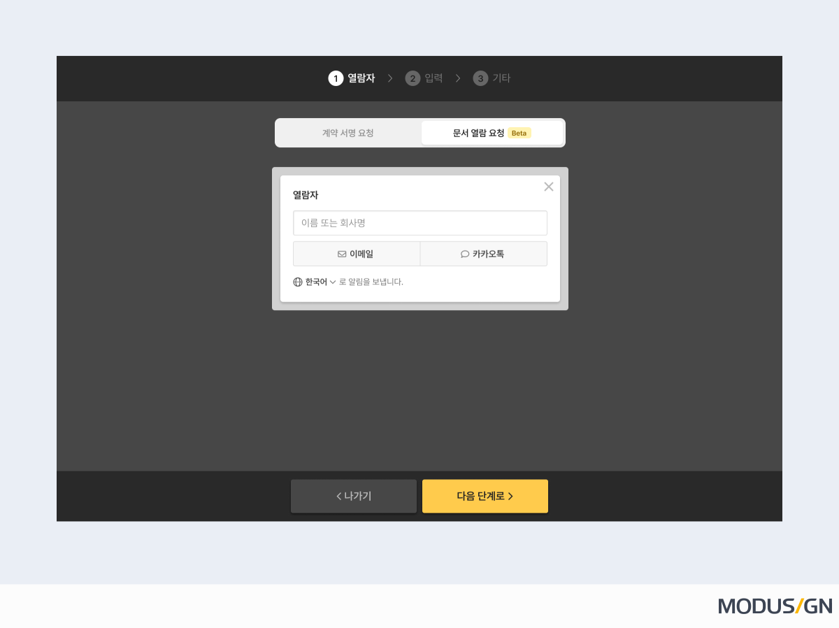Viewport: 839px width, 628px height.
Task: Click the globe icon beside 한국어
Action: click(x=298, y=282)
